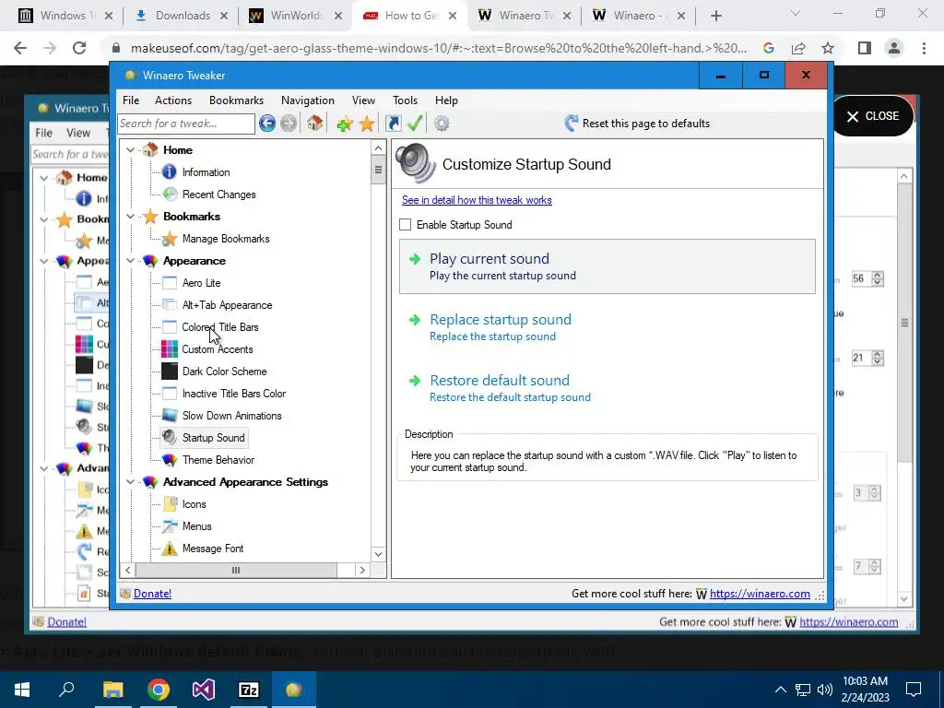Screen dimensions: 944x708
Task: Open Chrome from the taskbar
Action: (x=159, y=690)
